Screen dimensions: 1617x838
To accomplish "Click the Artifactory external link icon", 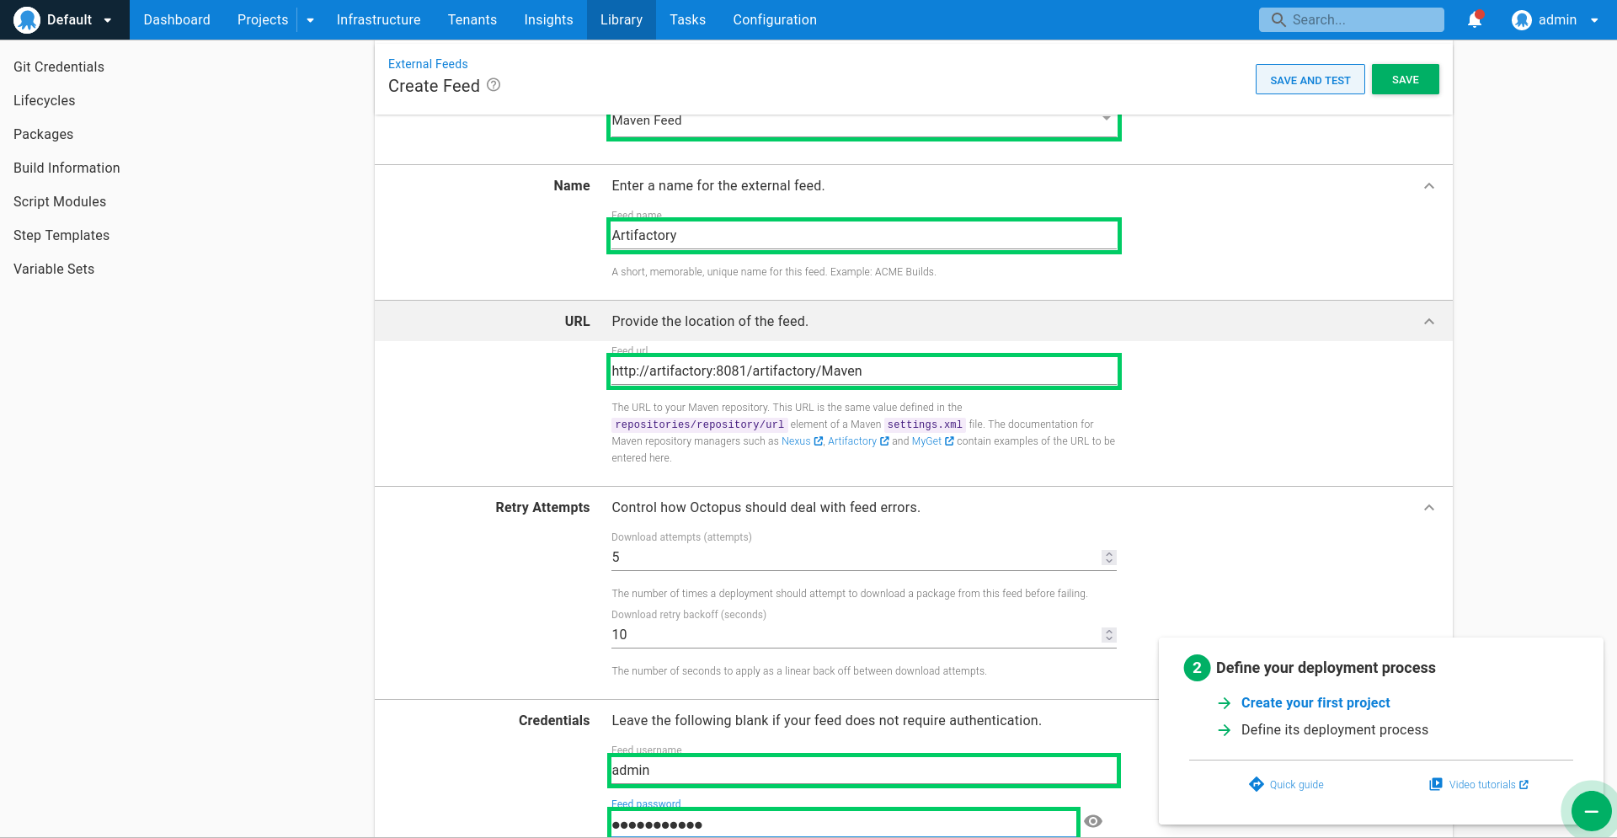I will pyautogui.click(x=884, y=441).
